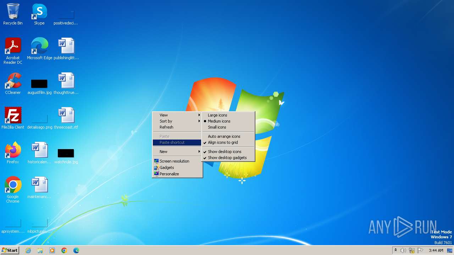
Task: Choose Medium icons view option
Action: click(228, 121)
